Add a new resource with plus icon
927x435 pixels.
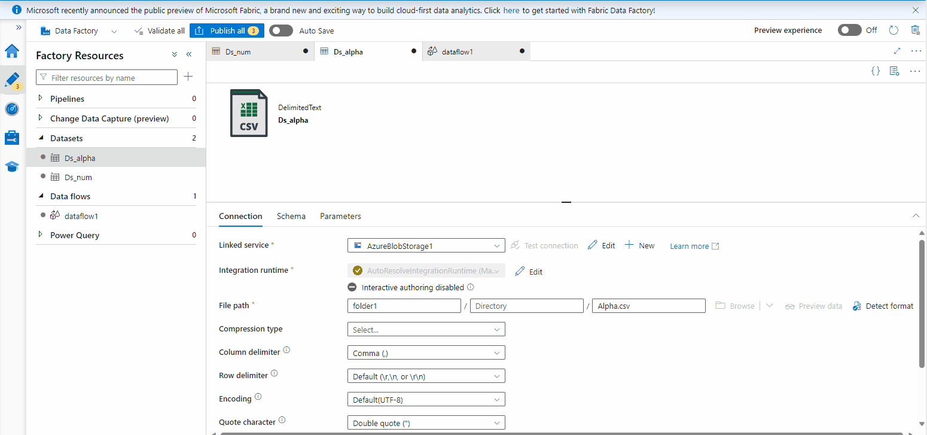pos(188,77)
